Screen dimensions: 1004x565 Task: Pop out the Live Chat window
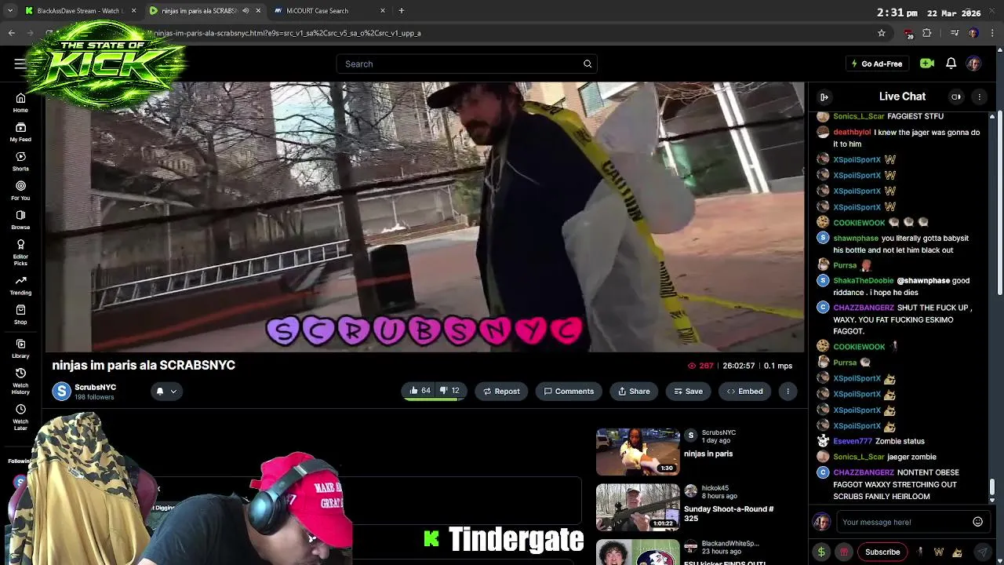(956, 97)
